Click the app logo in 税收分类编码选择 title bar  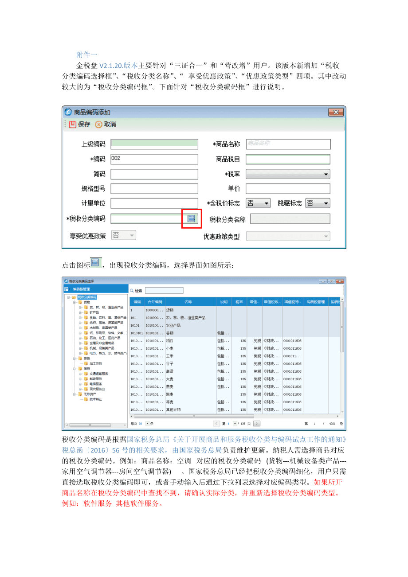67,281
